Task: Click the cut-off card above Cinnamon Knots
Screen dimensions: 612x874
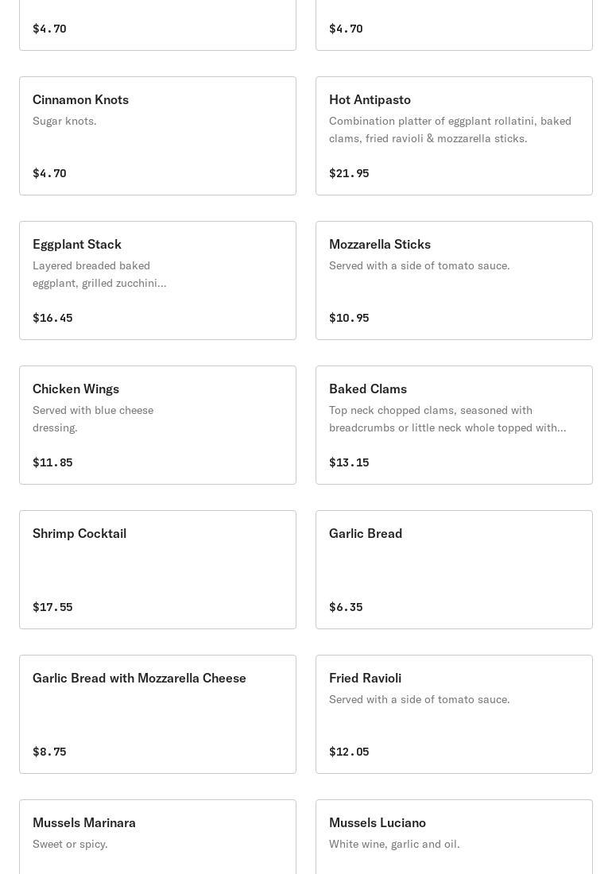Action: coord(157,25)
